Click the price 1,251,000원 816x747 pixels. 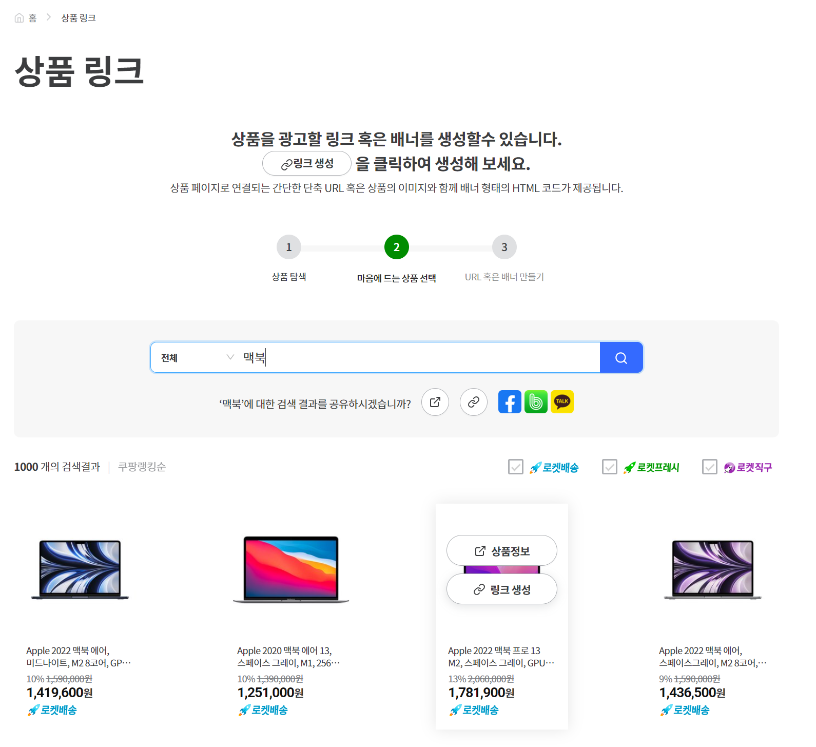tap(270, 693)
